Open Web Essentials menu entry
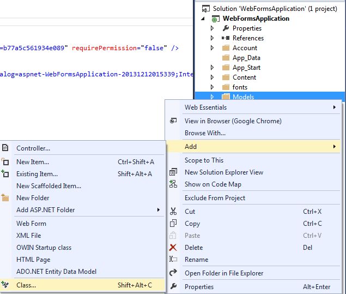The height and width of the screenshot is (294, 346). (253, 107)
